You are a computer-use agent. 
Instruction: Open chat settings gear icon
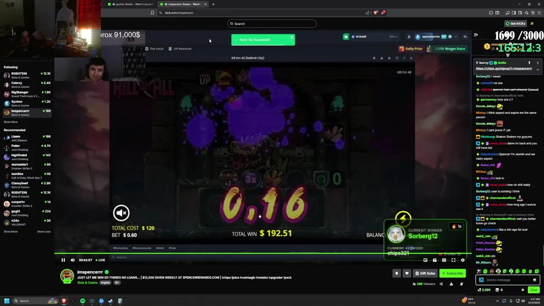coord(523,290)
